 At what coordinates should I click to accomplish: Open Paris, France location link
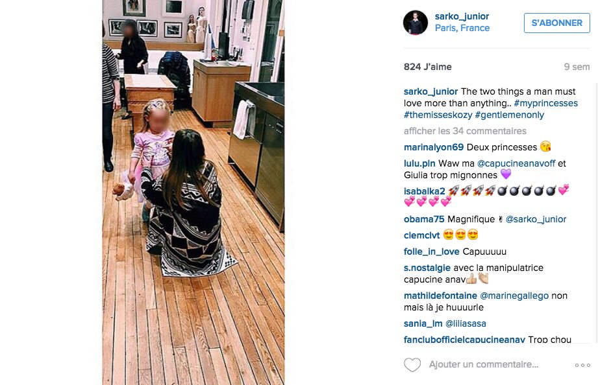click(462, 28)
